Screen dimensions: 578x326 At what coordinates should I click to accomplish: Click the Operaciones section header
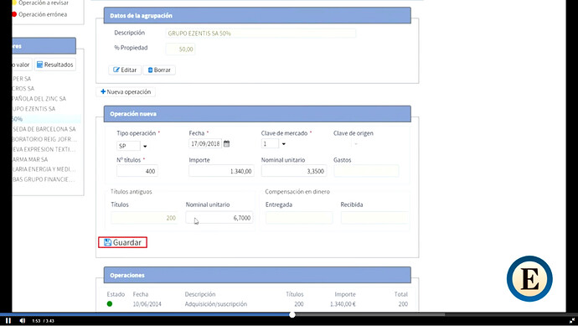coord(257,275)
